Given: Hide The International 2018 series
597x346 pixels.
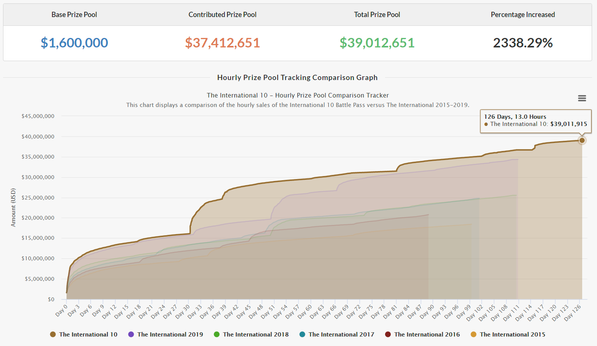Looking at the screenshot, I should [256, 334].
